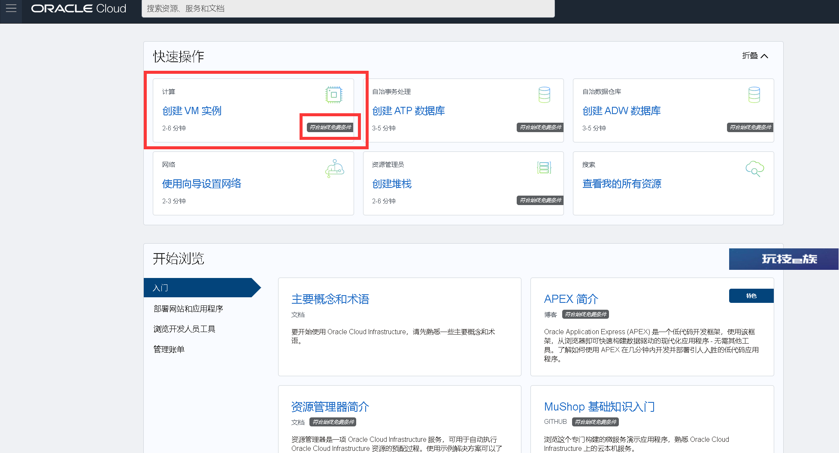Viewport: 839px width, 453px height.
Task: Collapse the 快速操作 section
Action: 755,56
